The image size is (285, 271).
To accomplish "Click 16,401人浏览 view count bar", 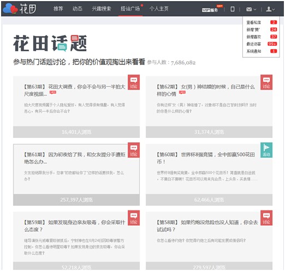I will click(x=76, y=132).
